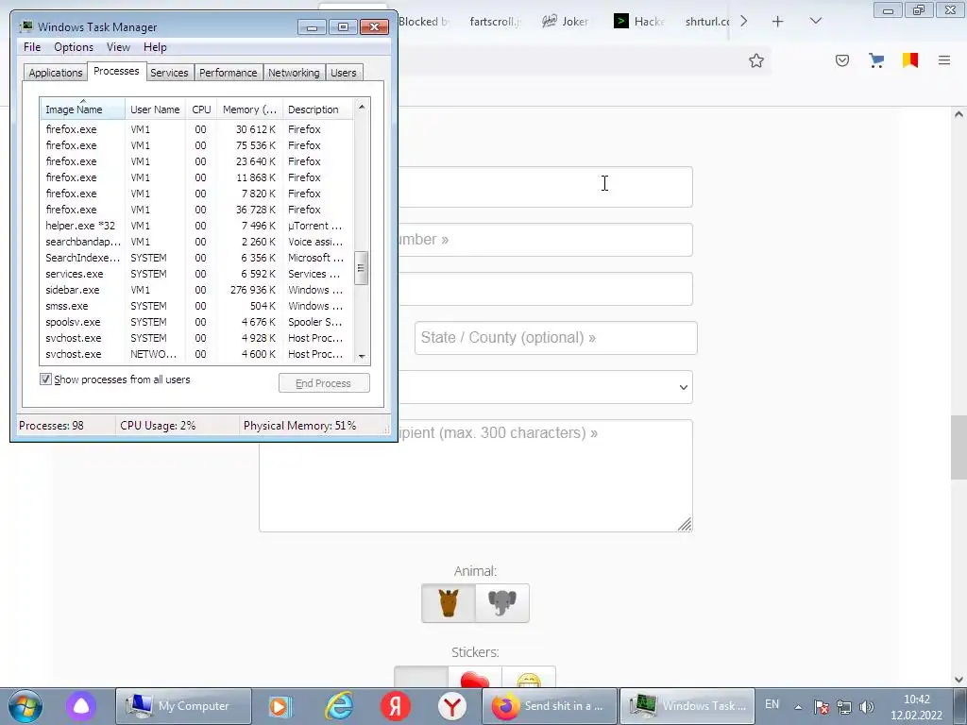This screenshot has height=725, width=967.
Task: Open the Pocket save icon in Firefox
Action: [842, 60]
